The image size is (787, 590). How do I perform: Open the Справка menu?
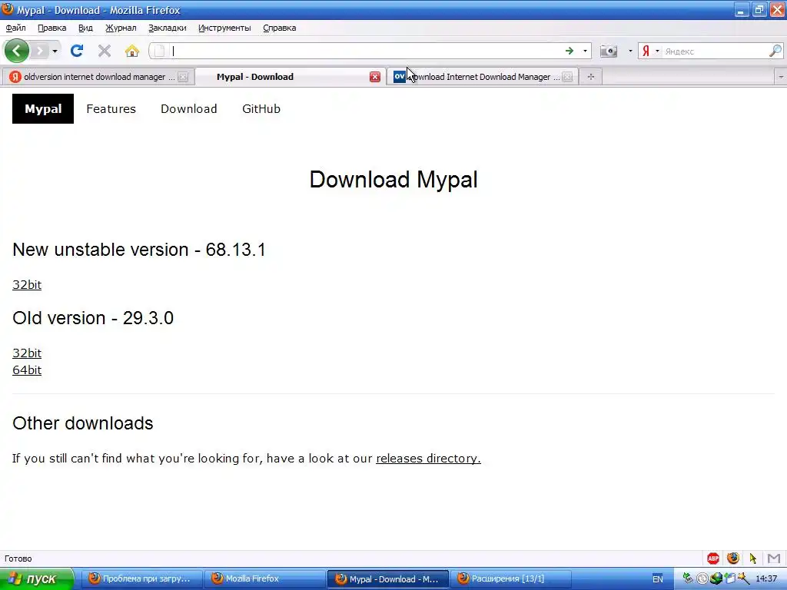click(x=280, y=28)
